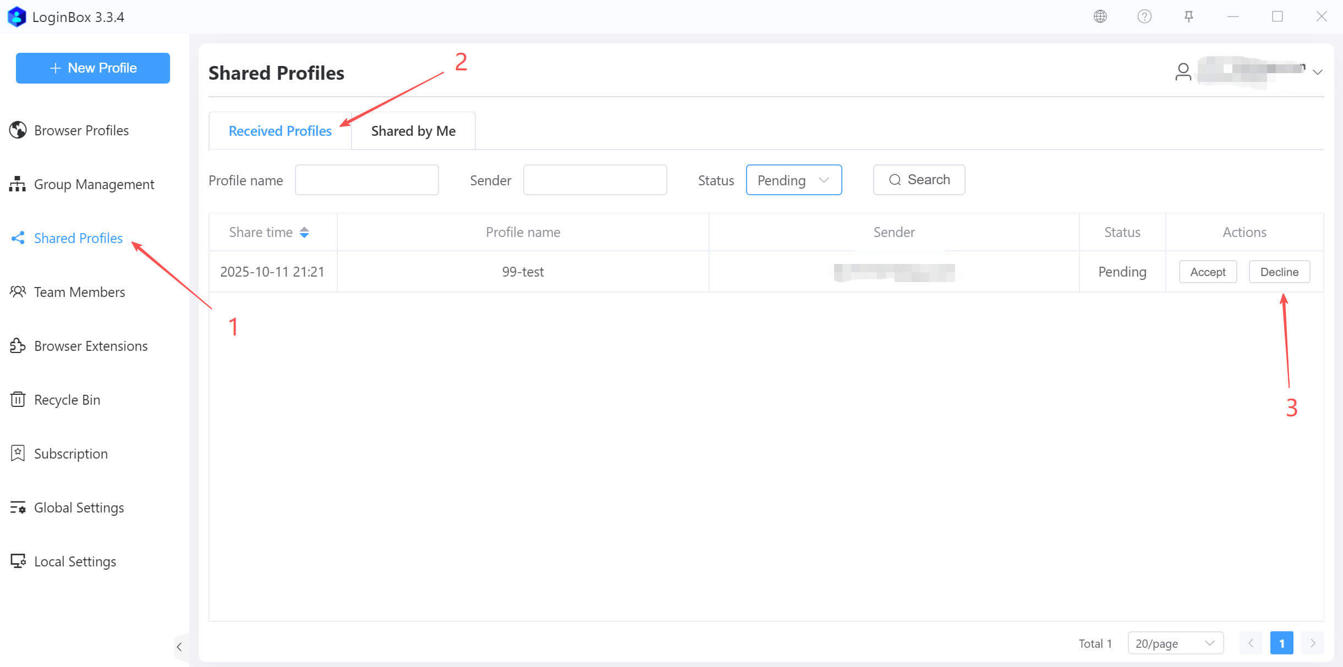Open Browser Profiles from the sidebar

(x=81, y=130)
